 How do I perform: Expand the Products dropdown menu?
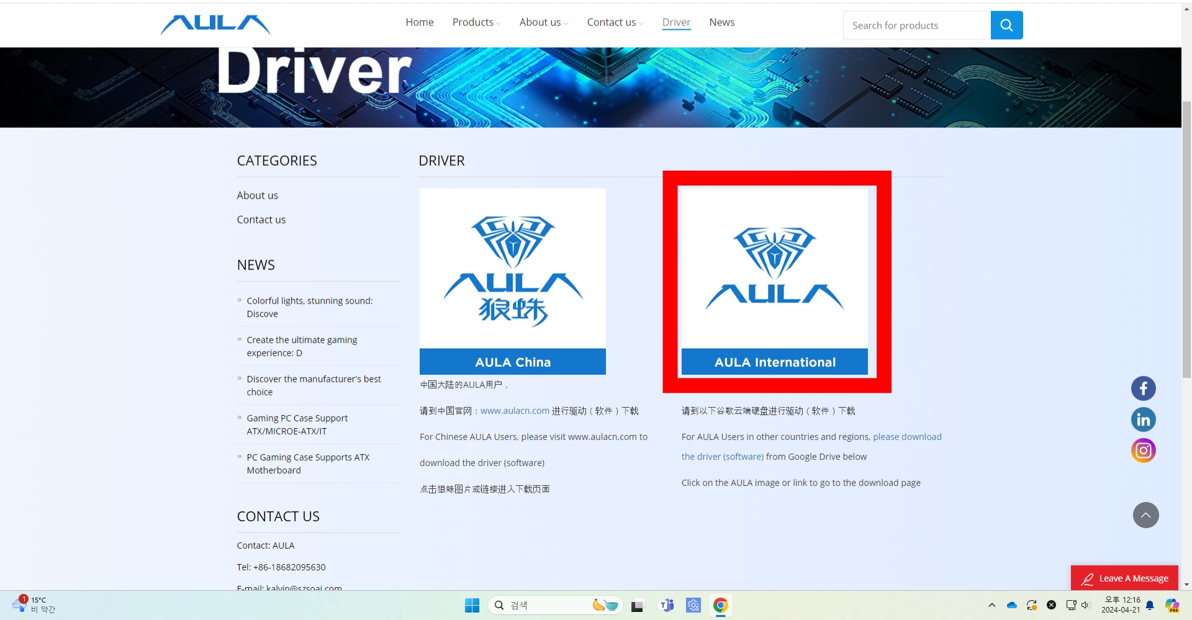point(476,22)
